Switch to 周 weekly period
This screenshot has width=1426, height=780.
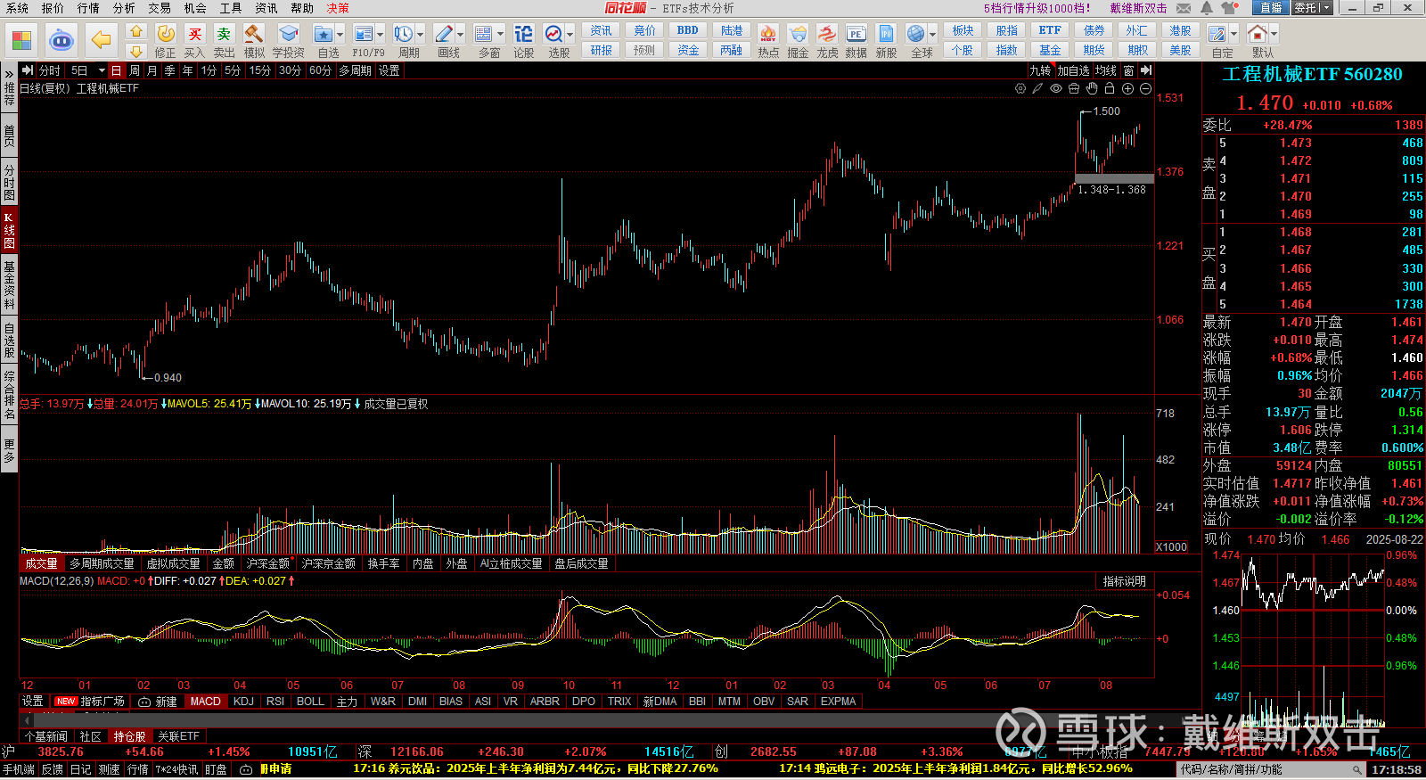click(134, 70)
